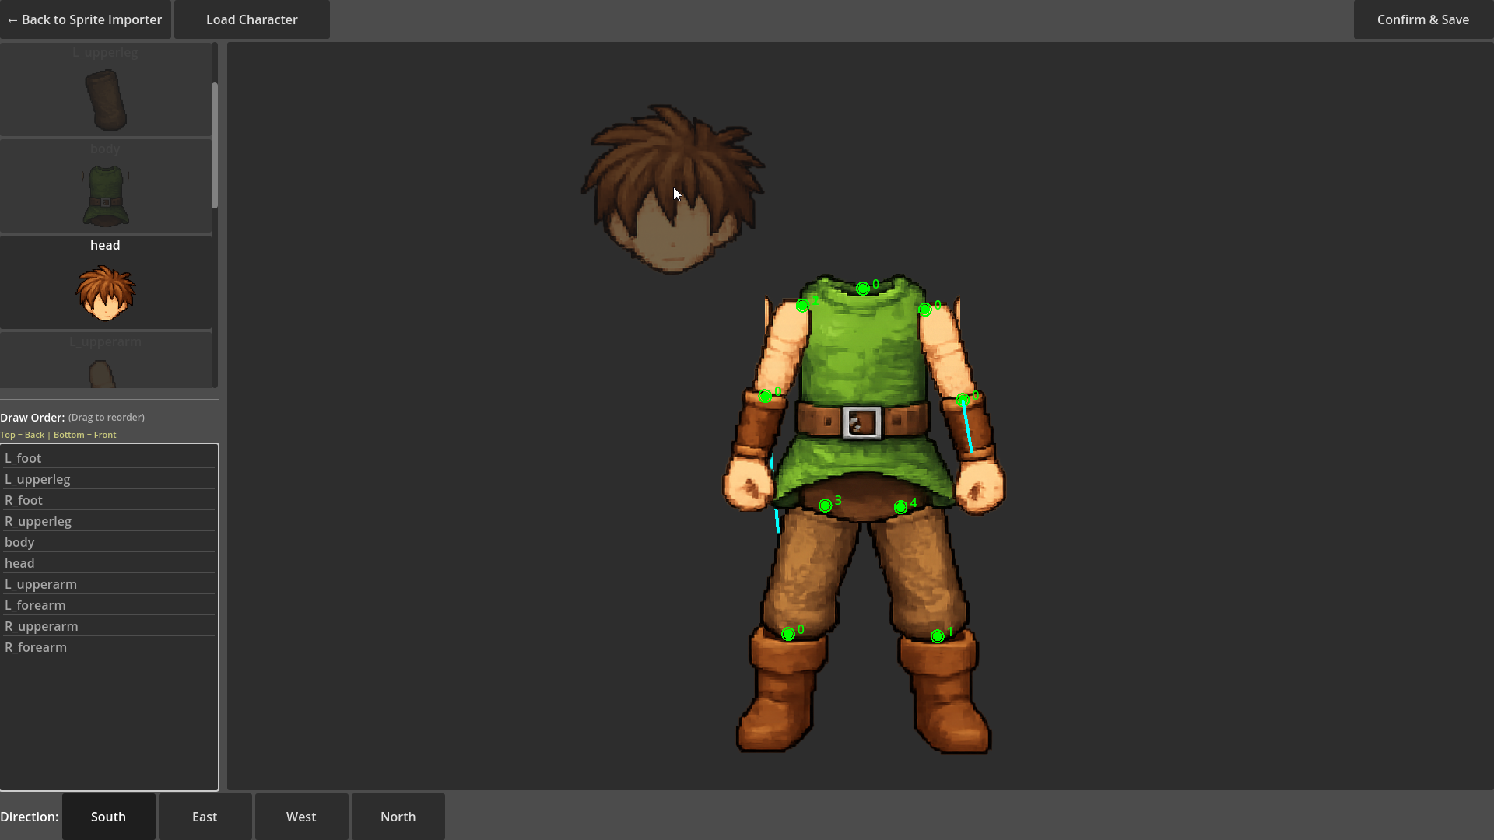The image size is (1494, 840).
Task: Click the head sprite thumbnail in parts list
Action: coord(105,292)
